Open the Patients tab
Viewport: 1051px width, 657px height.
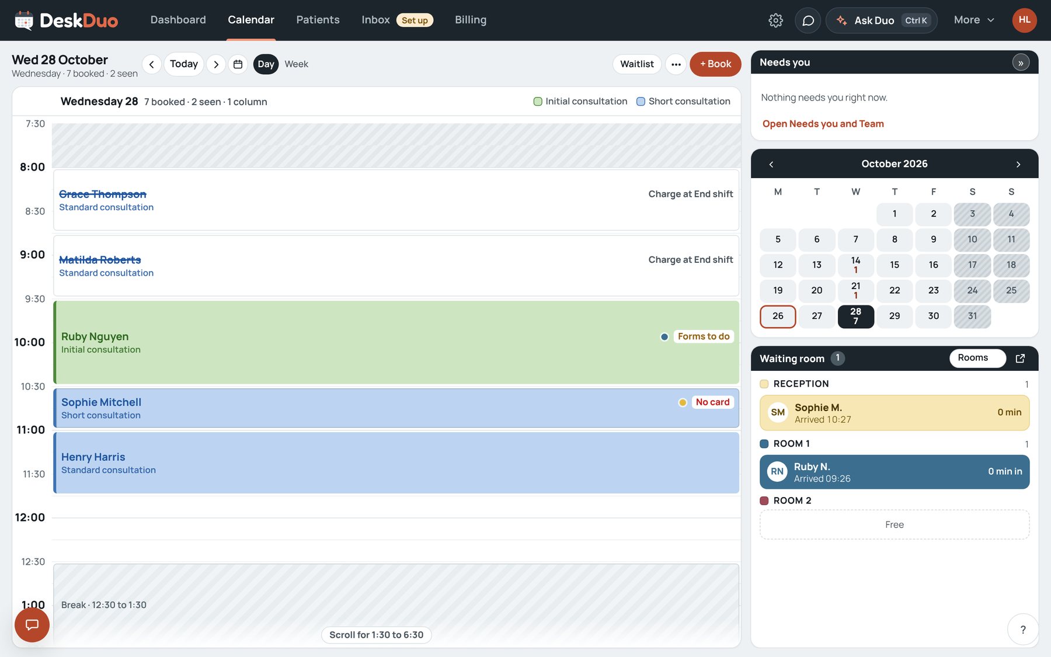(318, 20)
